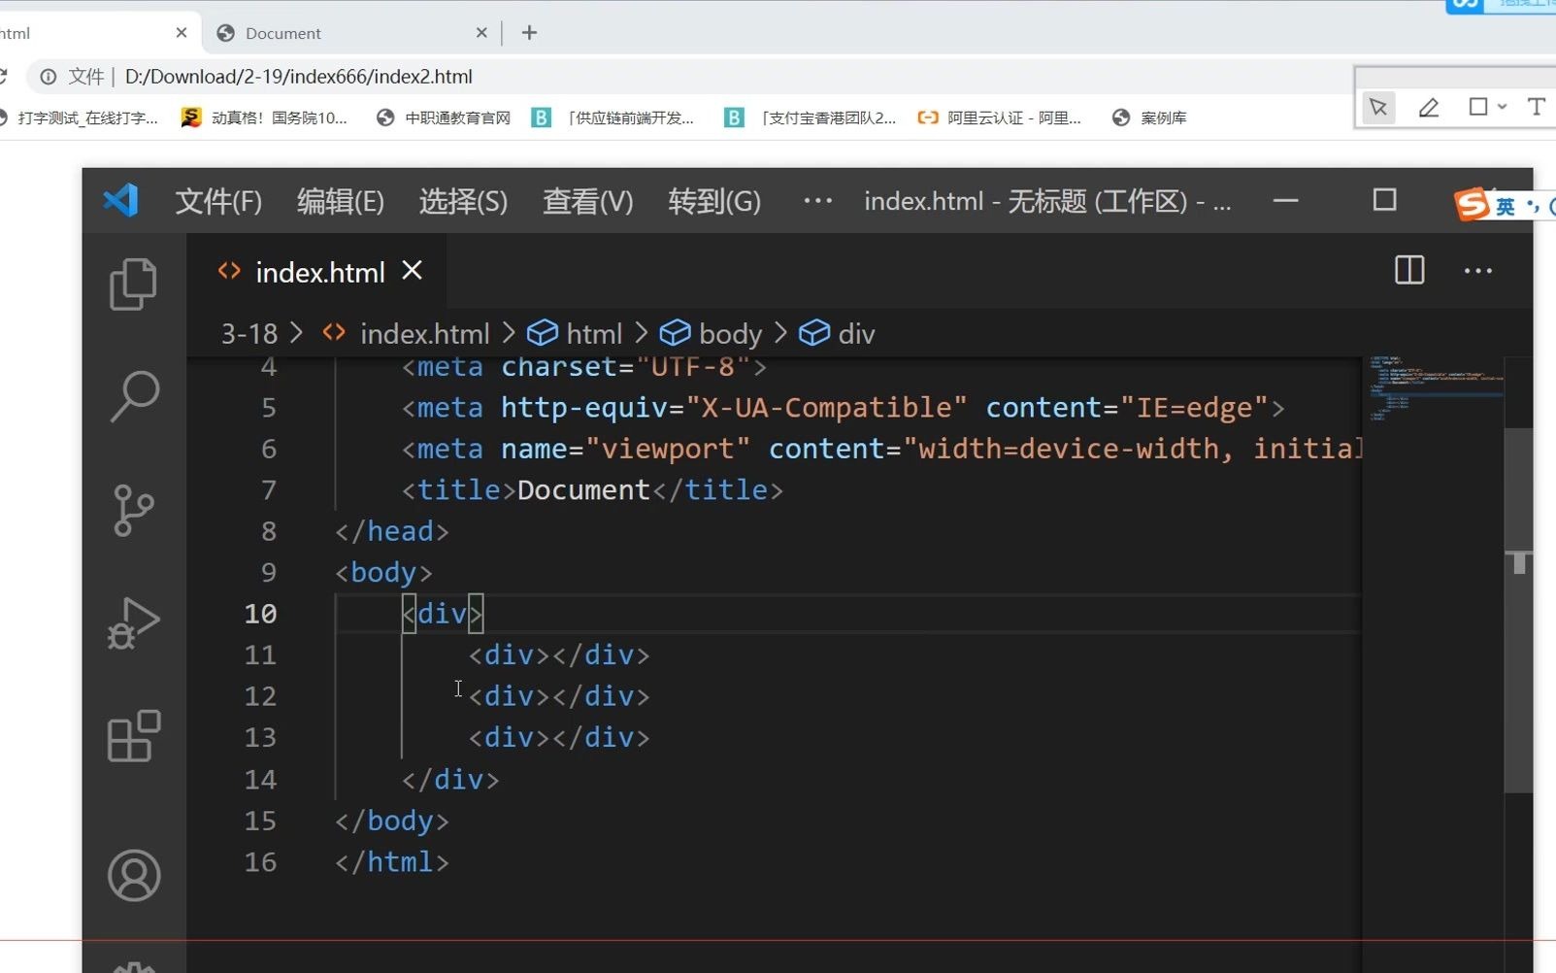Click the Sogou input method S icon
This screenshot has width=1556, height=973.
tap(1472, 204)
